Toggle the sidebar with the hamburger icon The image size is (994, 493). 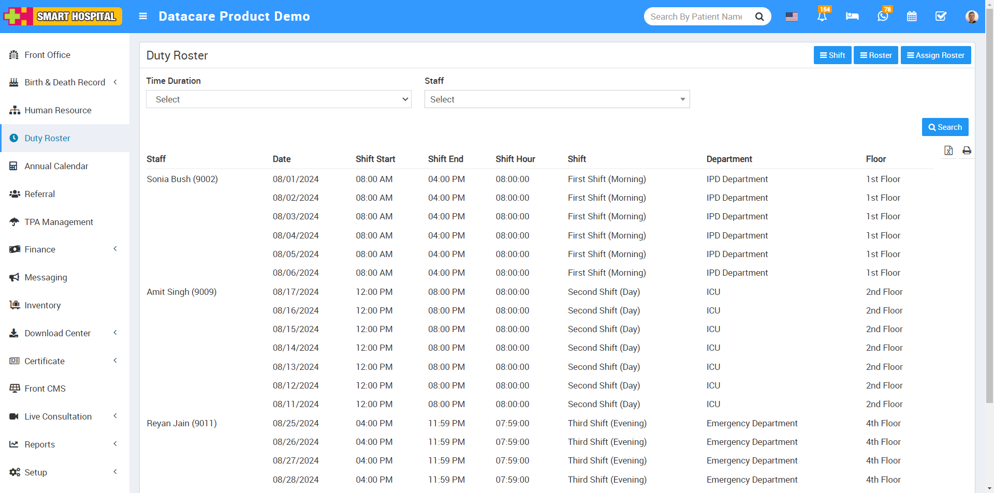(x=143, y=16)
